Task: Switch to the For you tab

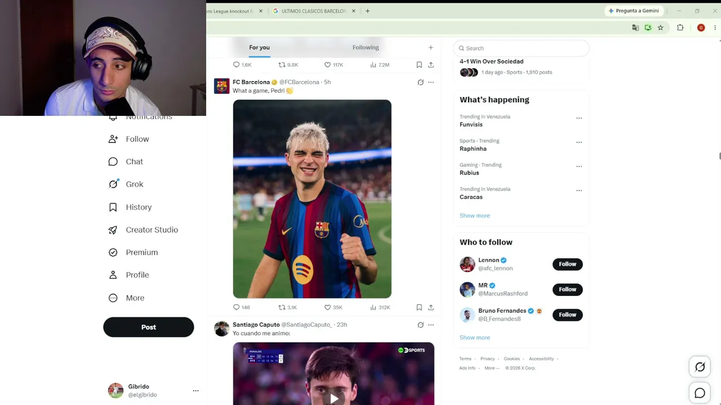Action: pos(259,47)
